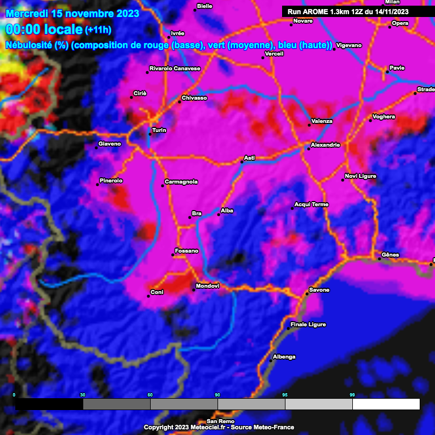Screen dimensions: 435x435
Task: Click the dark gray 30–60 legend block
Action: [x=116, y=404]
